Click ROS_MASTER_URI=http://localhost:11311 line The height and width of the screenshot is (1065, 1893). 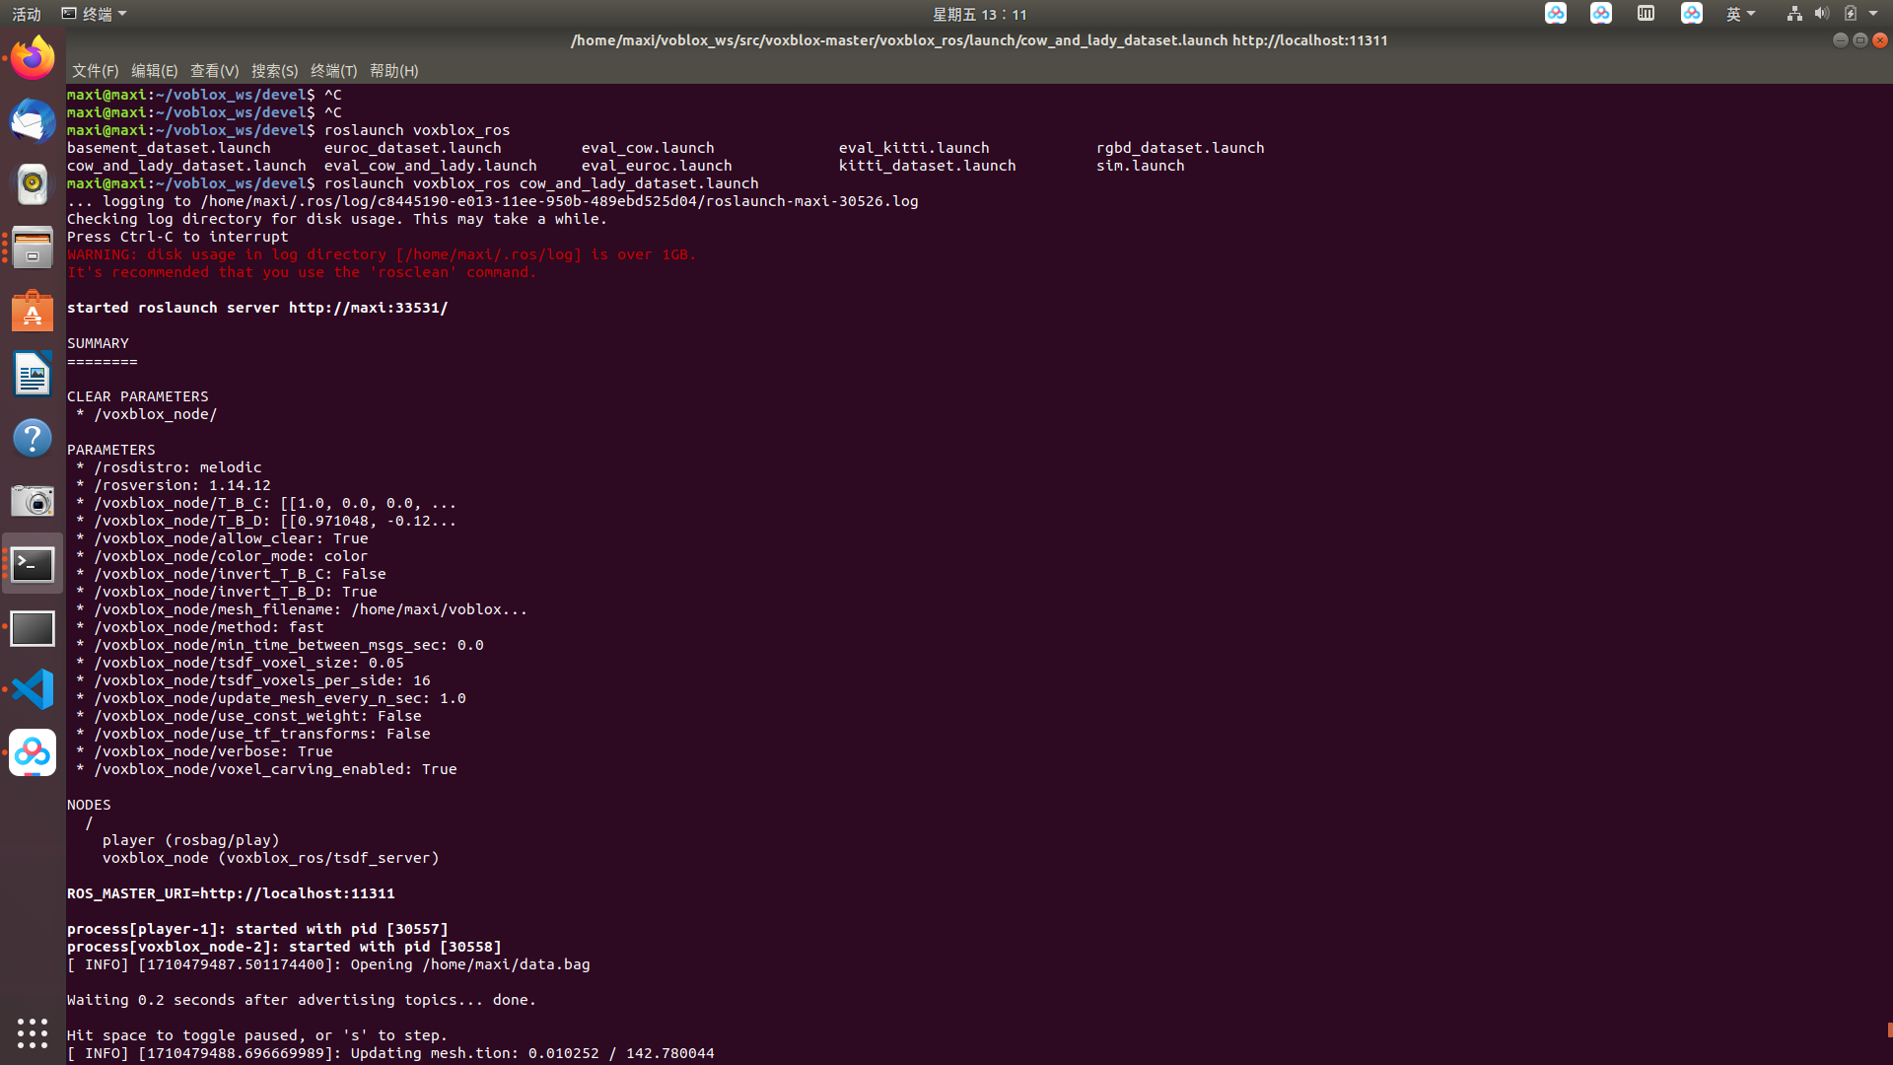tap(231, 893)
